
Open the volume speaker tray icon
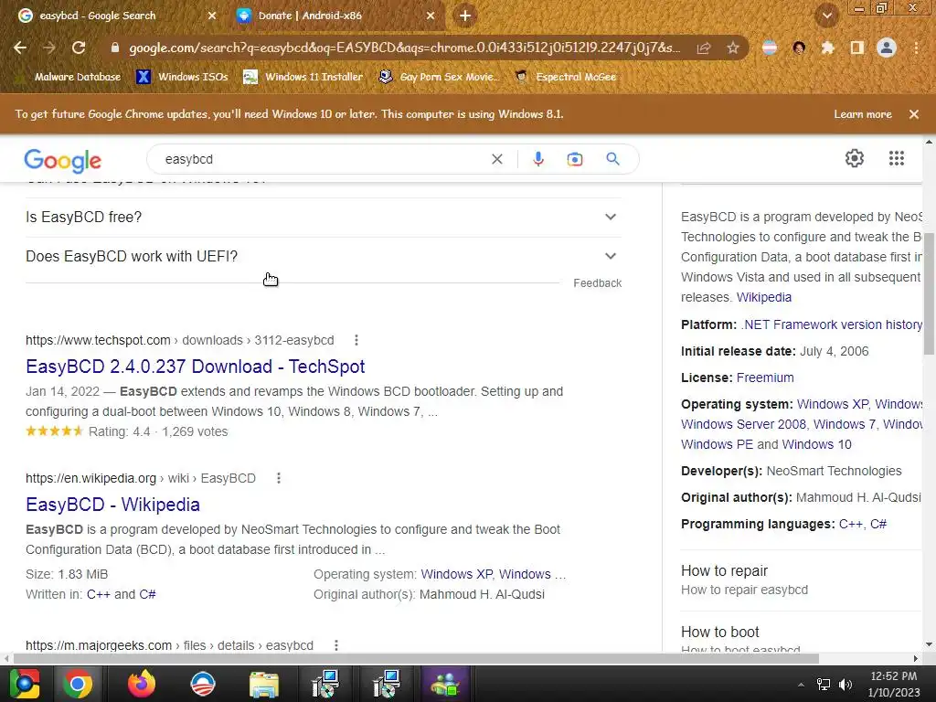[x=846, y=685]
